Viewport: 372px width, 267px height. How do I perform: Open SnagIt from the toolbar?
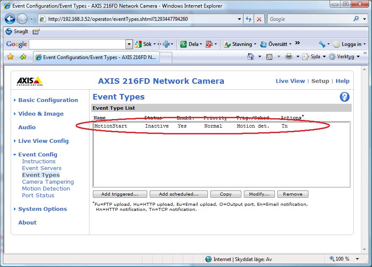point(17,31)
